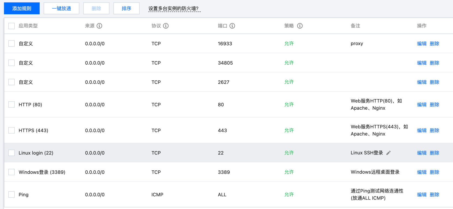Check the box for port 34805 rule
453x209 pixels.
(x=12, y=63)
